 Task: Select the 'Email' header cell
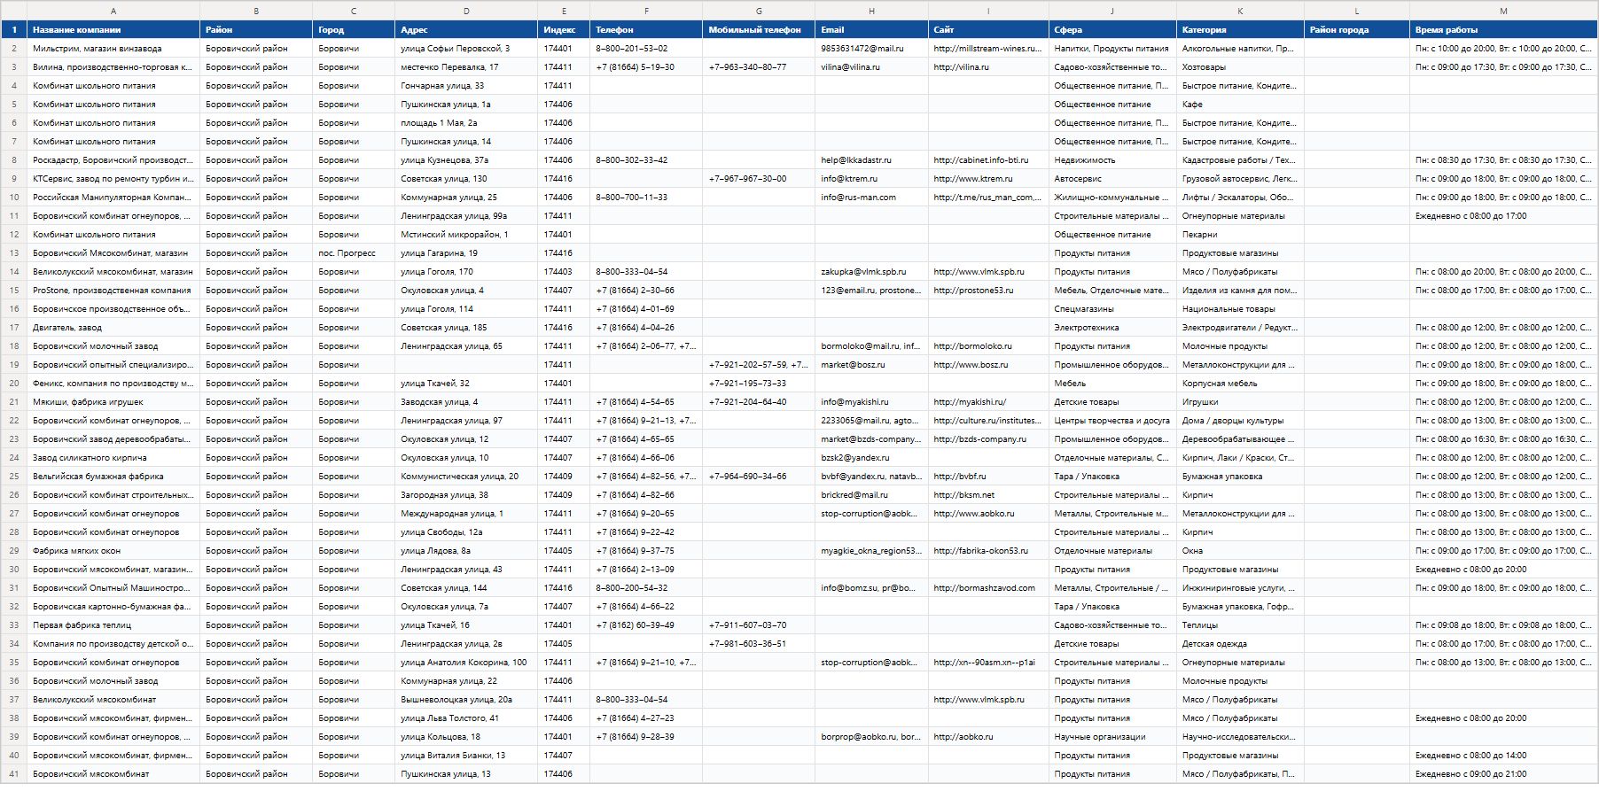(871, 30)
